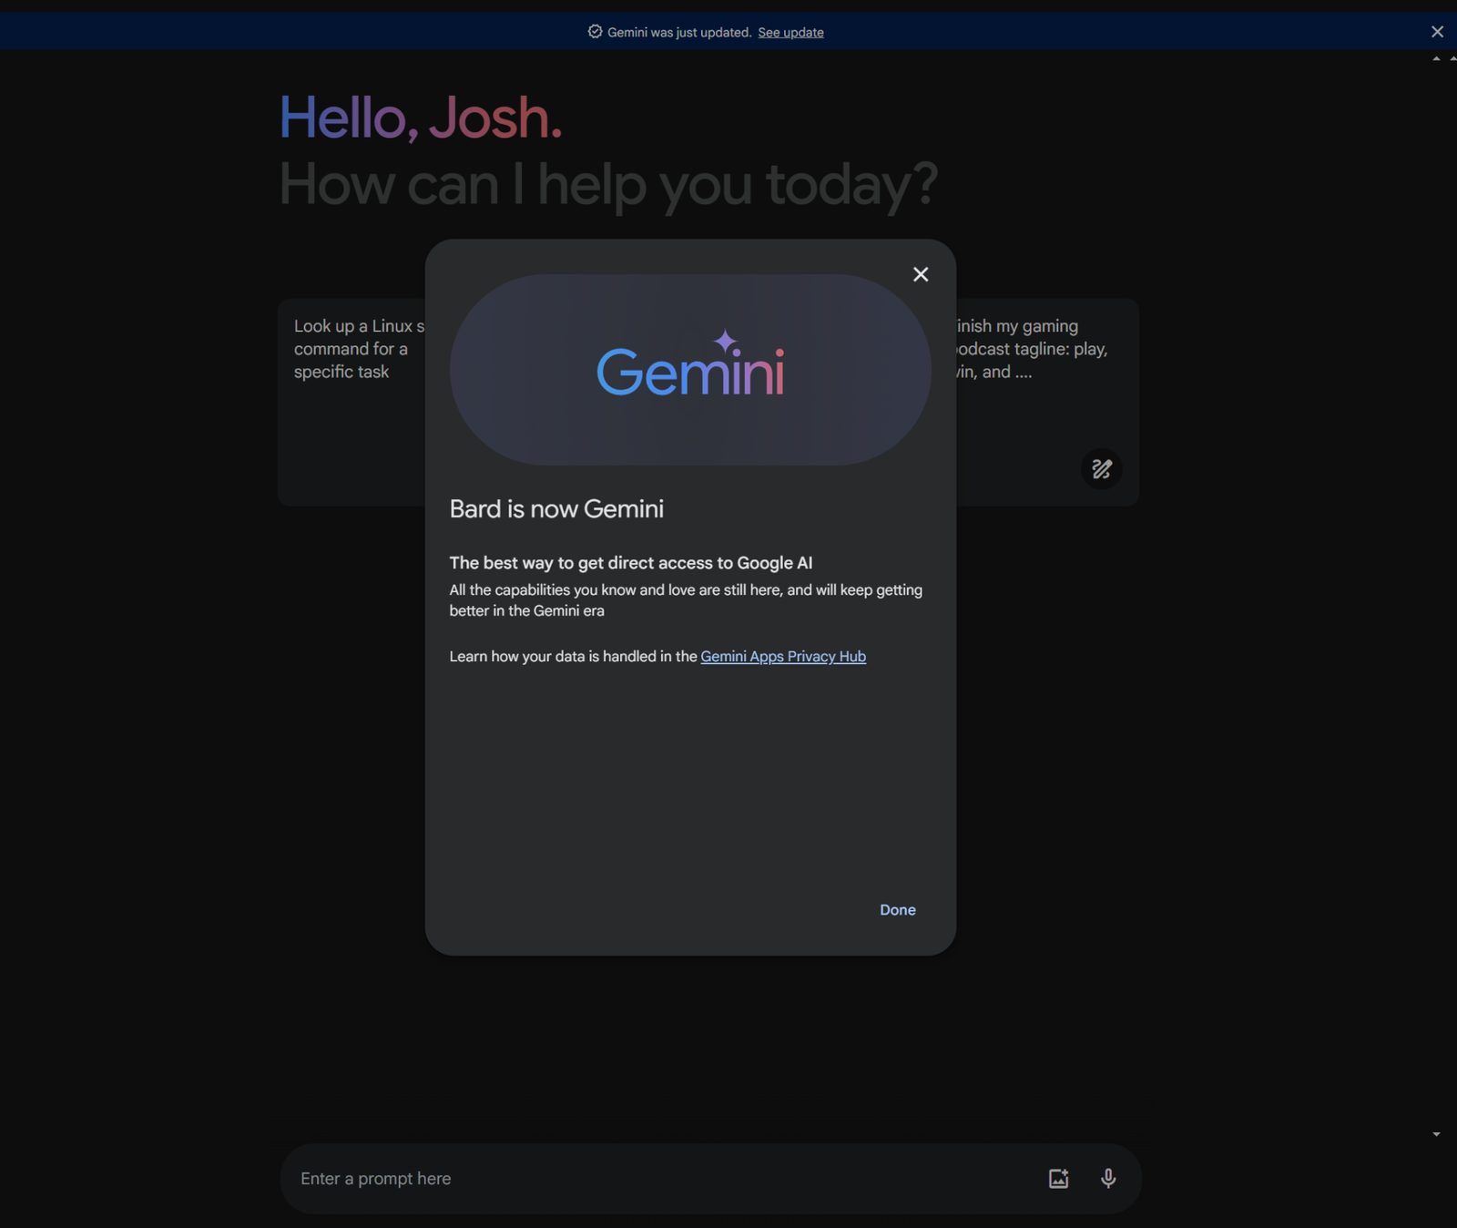Click the checkmark badge icon in update banner
This screenshot has height=1228, width=1457.
[x=595, y=32]
